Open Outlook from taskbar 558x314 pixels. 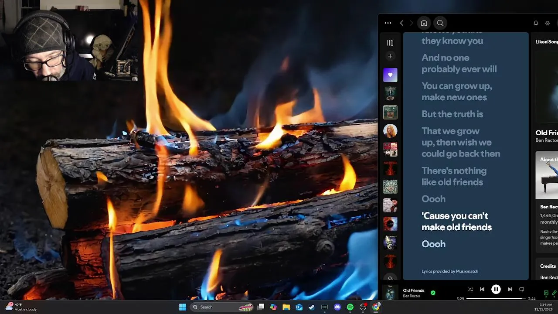[x=299, y=307]
